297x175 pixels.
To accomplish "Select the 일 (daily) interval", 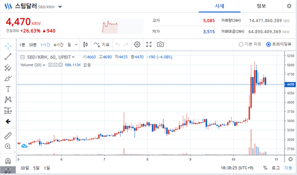I will coord(69,45).
